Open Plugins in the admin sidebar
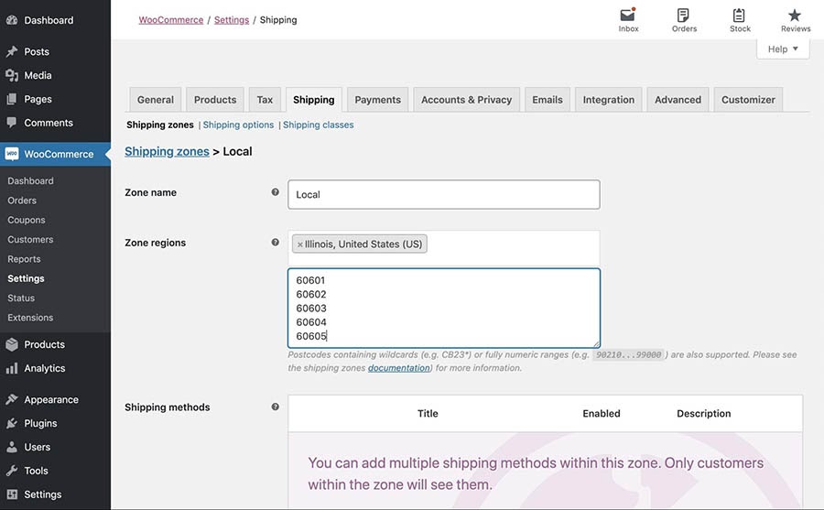824x510 pixels. click(40, 423)
